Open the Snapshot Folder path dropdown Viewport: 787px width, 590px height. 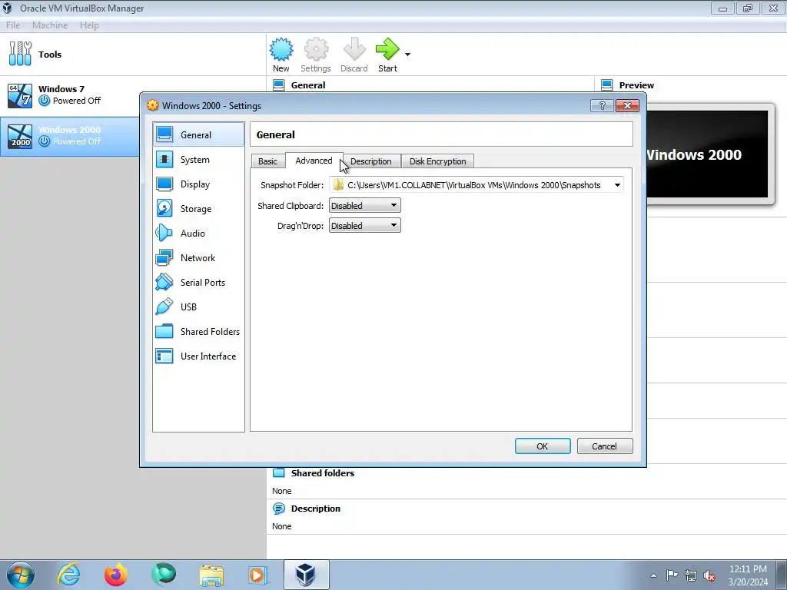[x=617, y=185]
